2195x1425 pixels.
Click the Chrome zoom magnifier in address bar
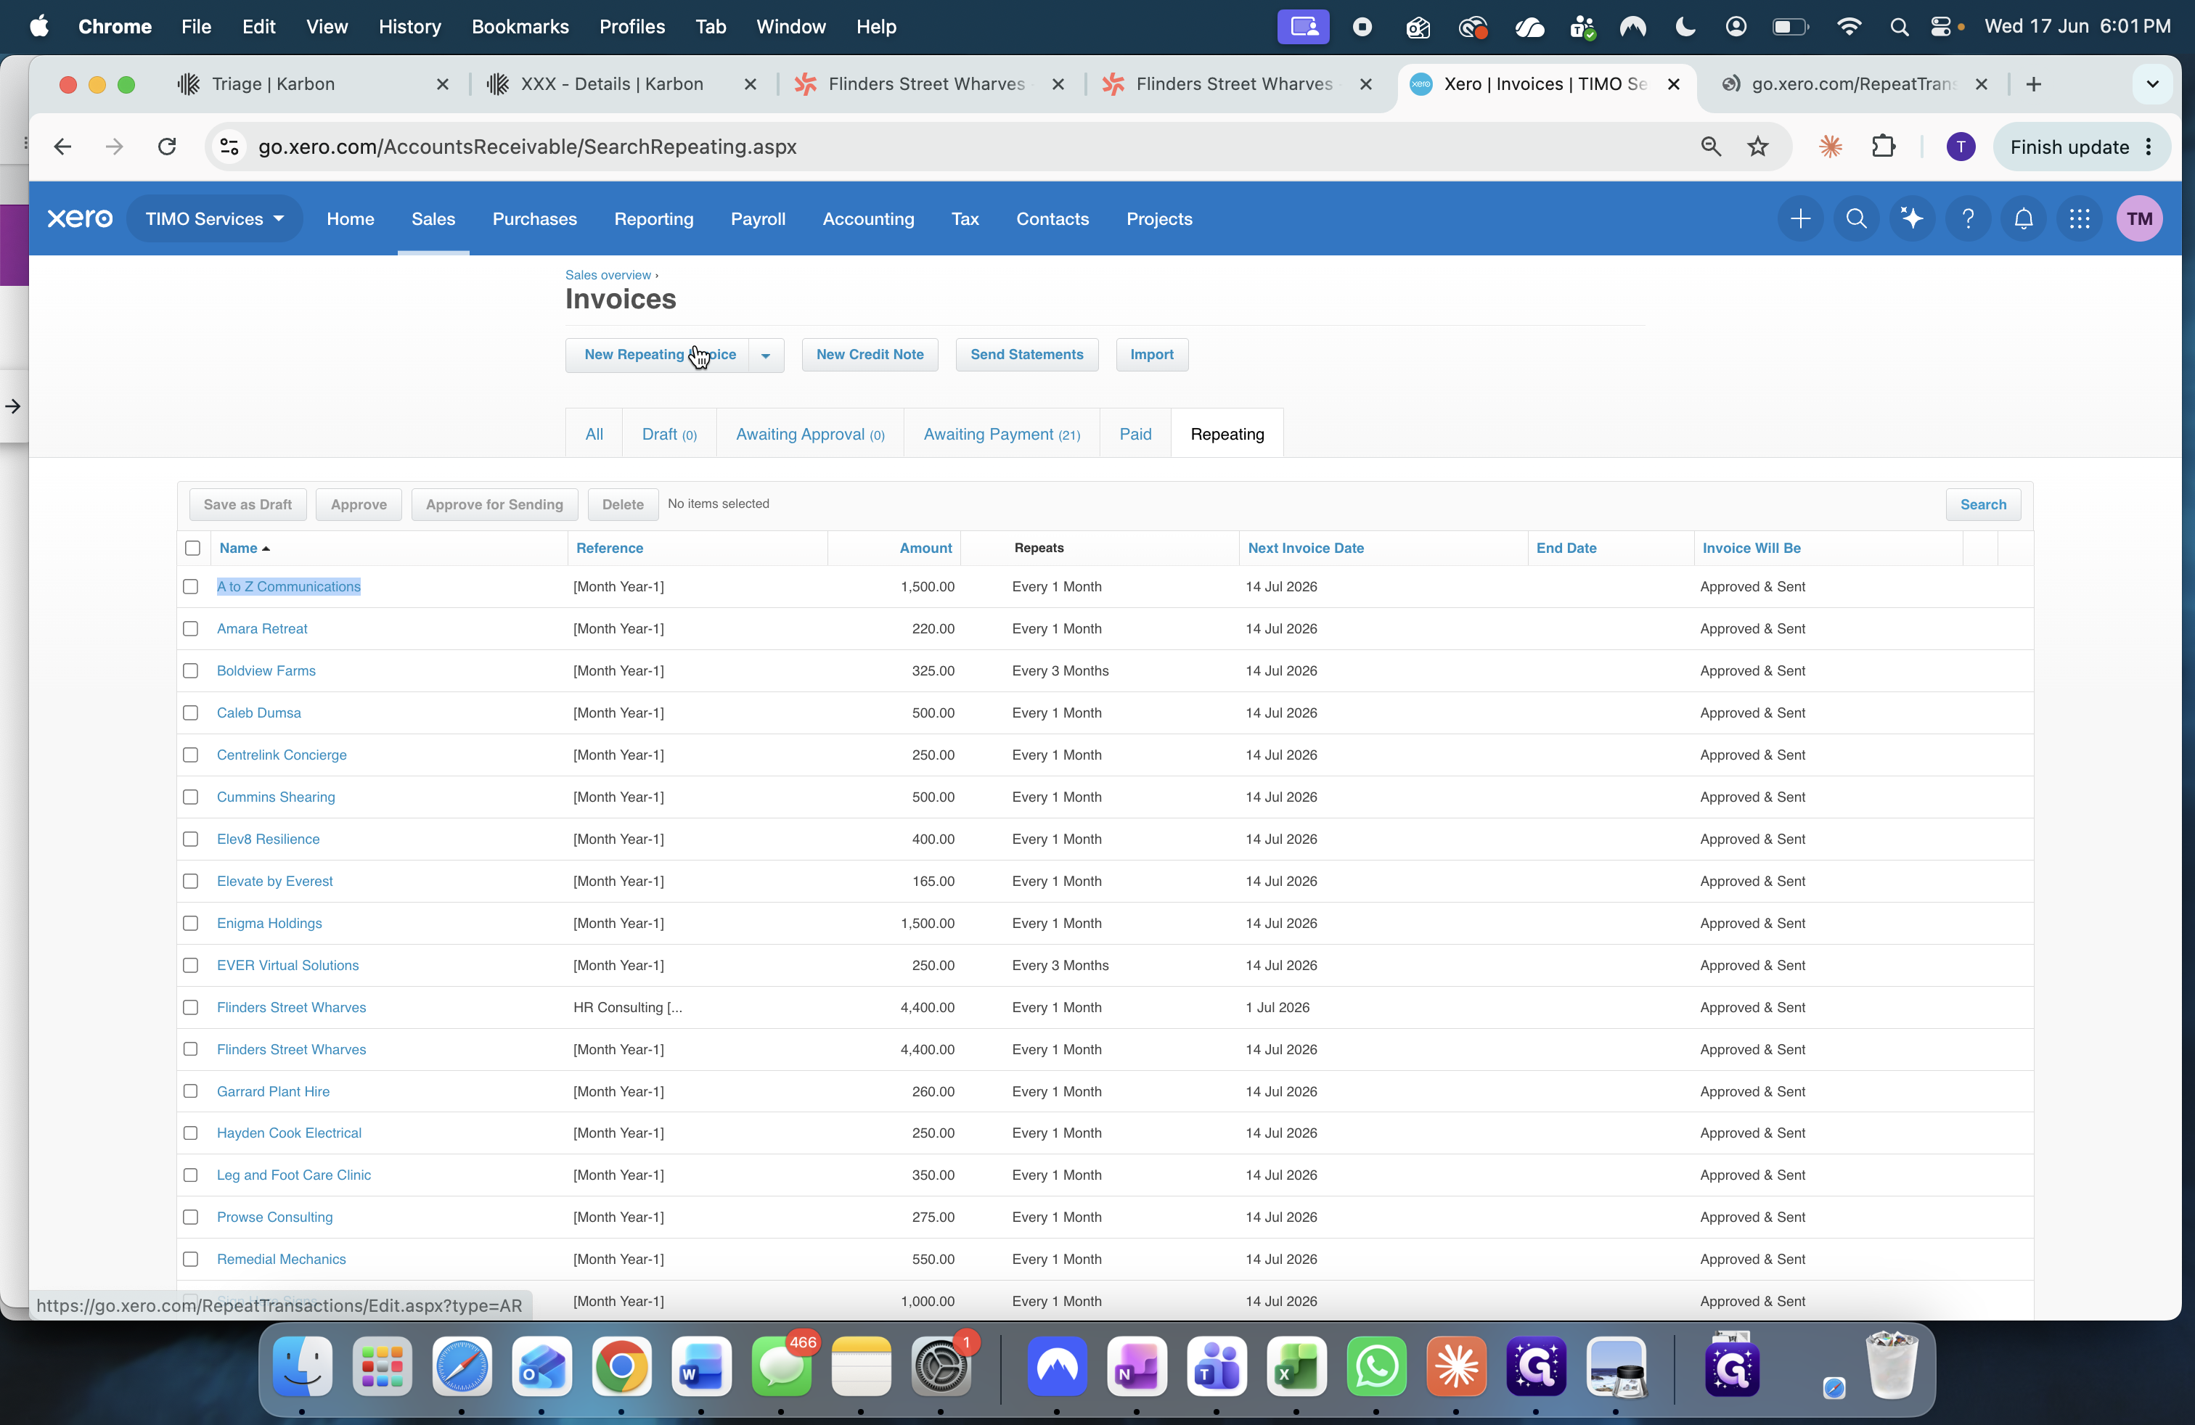pyautogui.click(x=1711, y=147)
